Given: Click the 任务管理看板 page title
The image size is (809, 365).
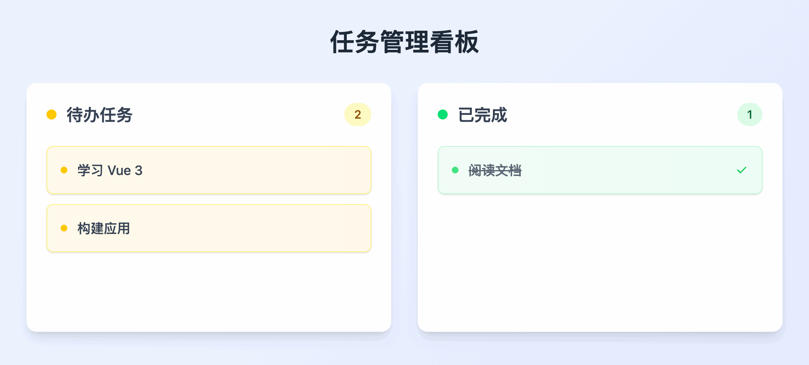Looking at the screenshot, I should click(x=404, y=41).
